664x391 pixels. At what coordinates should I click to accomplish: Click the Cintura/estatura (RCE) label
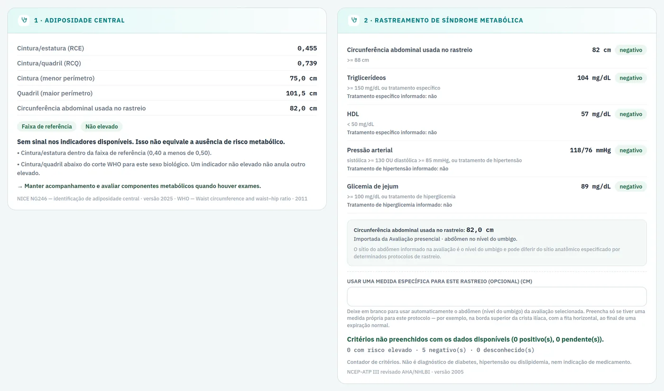[x=50, y=48]
